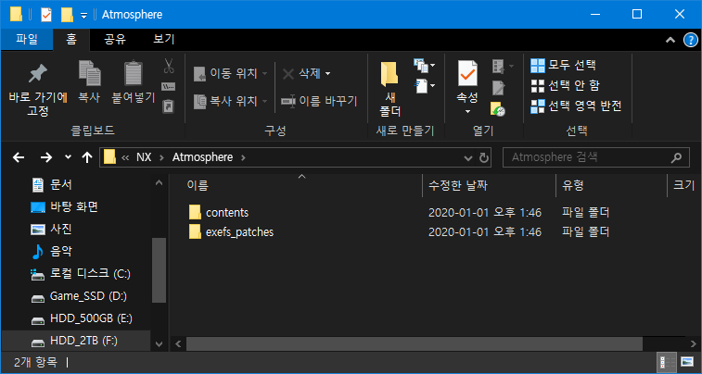Click the Properties icon in the title bar toolbar
702x374 pixels.
coord(46,15)
